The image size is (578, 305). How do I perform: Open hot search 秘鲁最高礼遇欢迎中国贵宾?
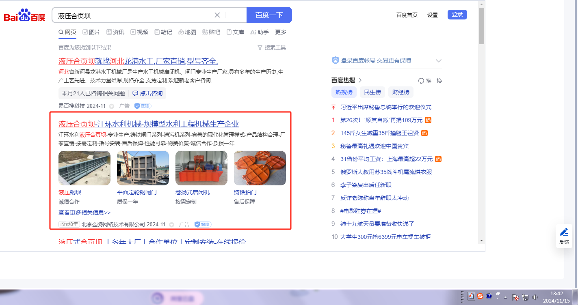[375, 146]
